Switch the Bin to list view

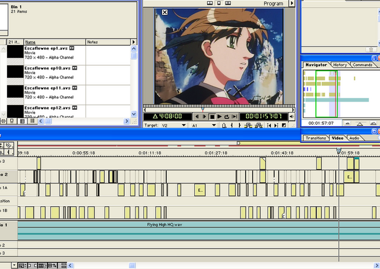click(32, 121)
